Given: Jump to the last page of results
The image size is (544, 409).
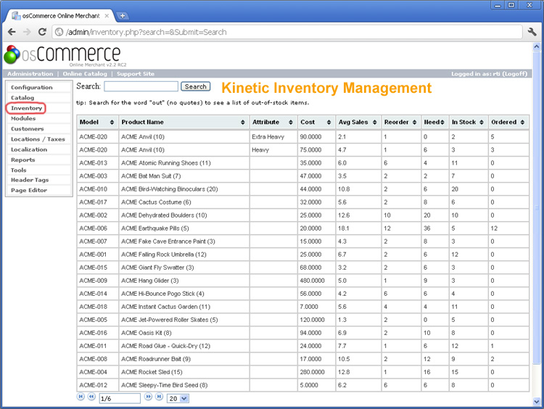Looking at the screenshot, I should click(x=159, y=397).
